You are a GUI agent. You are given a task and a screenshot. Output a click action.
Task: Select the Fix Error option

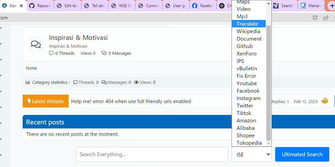pos(249,76)
